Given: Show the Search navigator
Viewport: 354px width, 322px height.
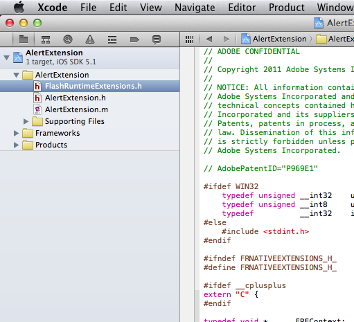Looking at the screenshot, I should [68, 39].
